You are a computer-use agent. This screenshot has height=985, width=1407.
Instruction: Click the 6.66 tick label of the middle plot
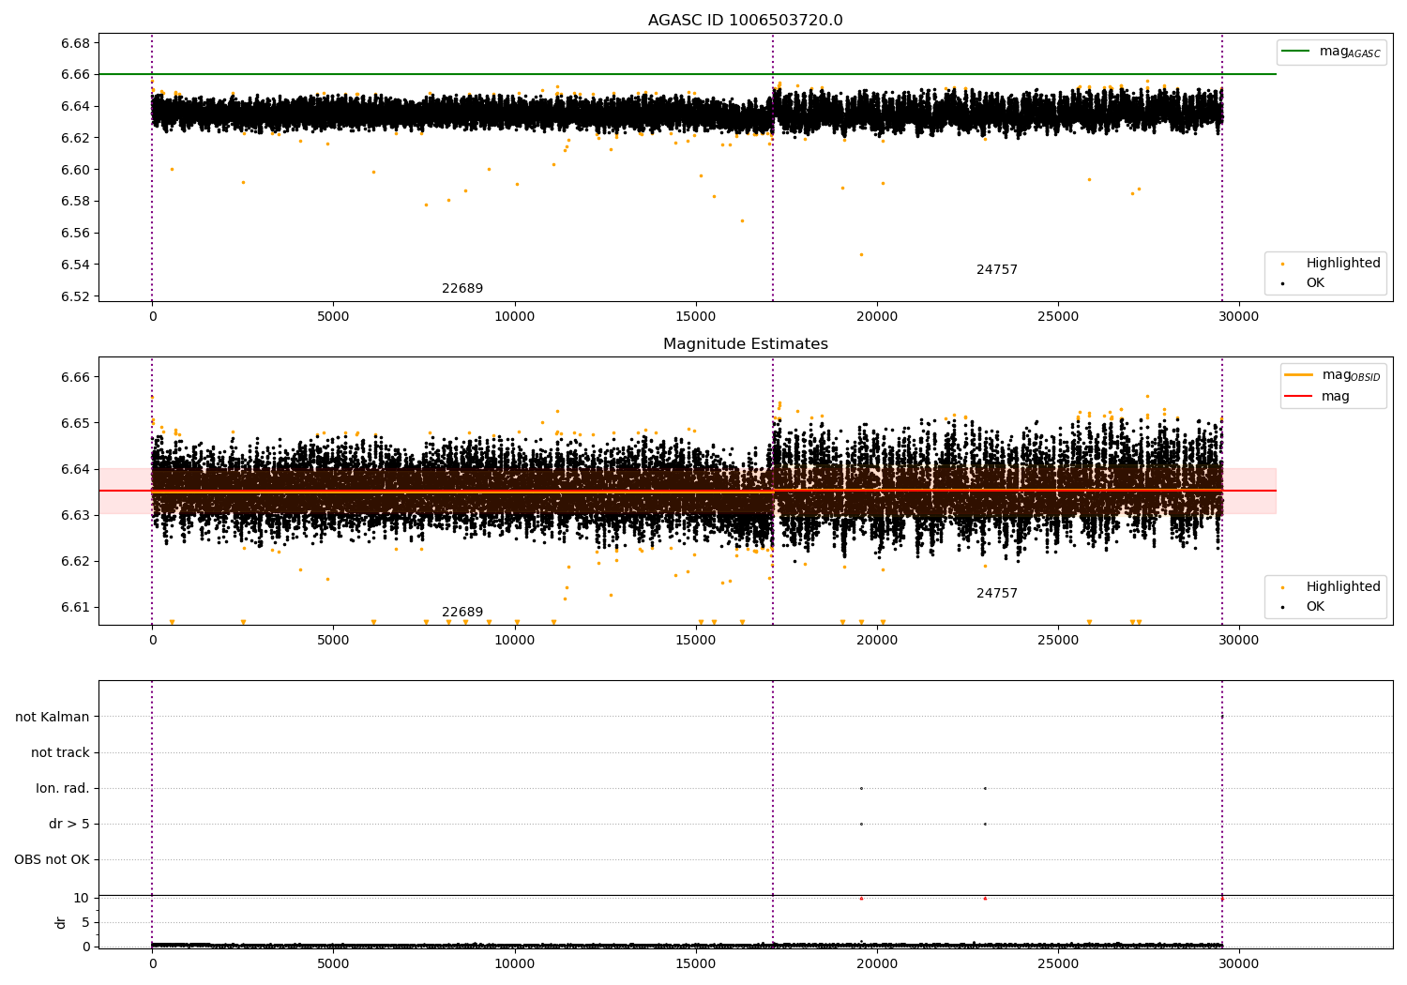click(75, 377)
